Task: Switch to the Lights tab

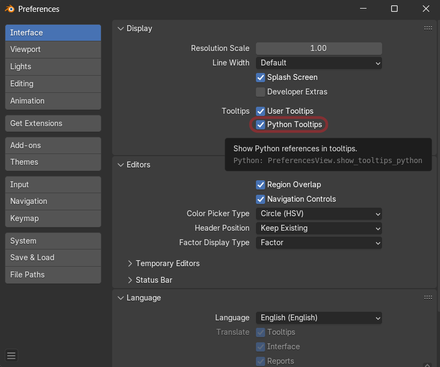Action: click(x=53, y=67)
